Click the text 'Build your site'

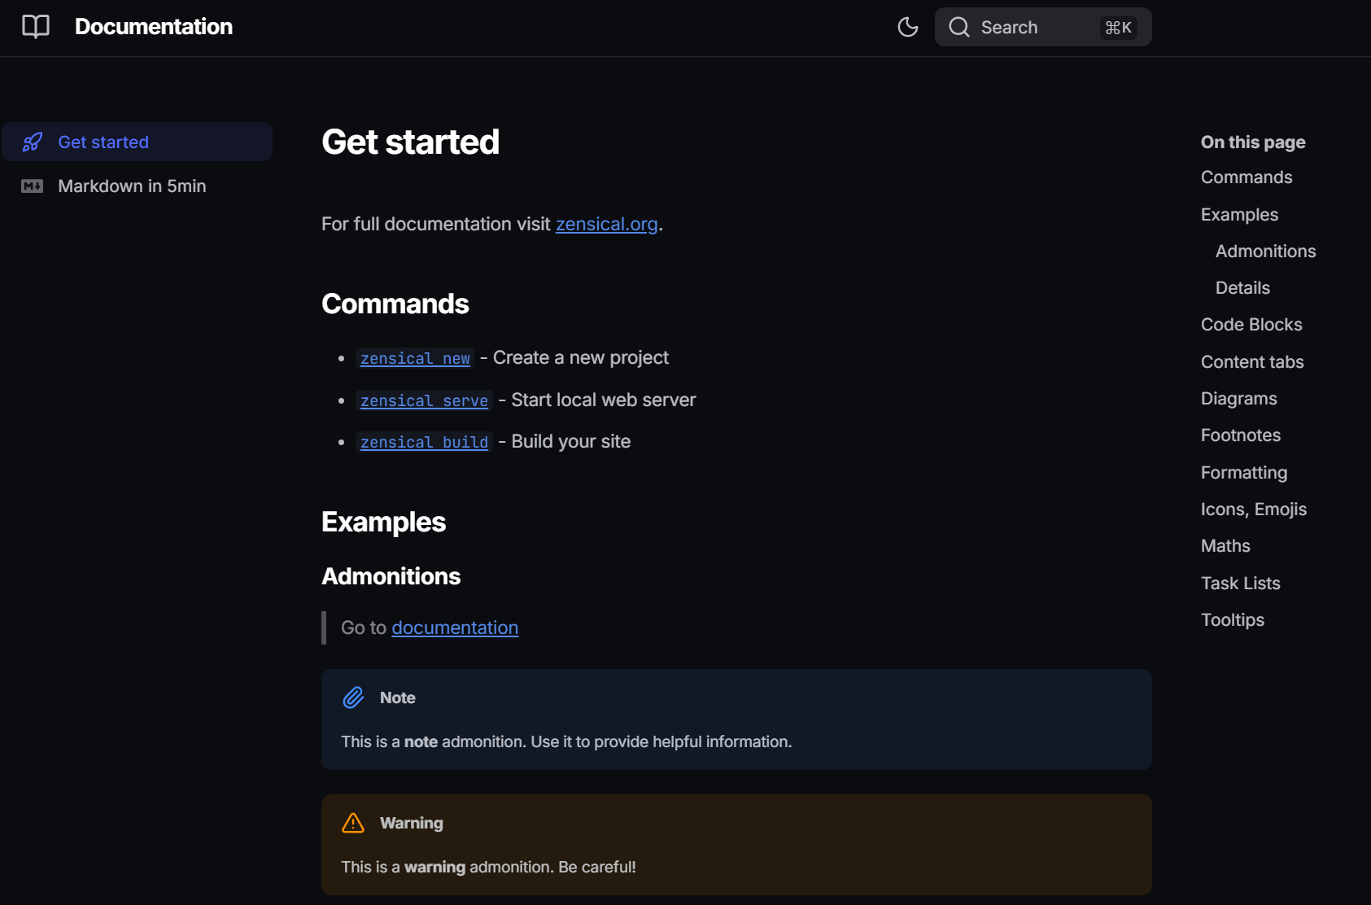coord(571,442)
